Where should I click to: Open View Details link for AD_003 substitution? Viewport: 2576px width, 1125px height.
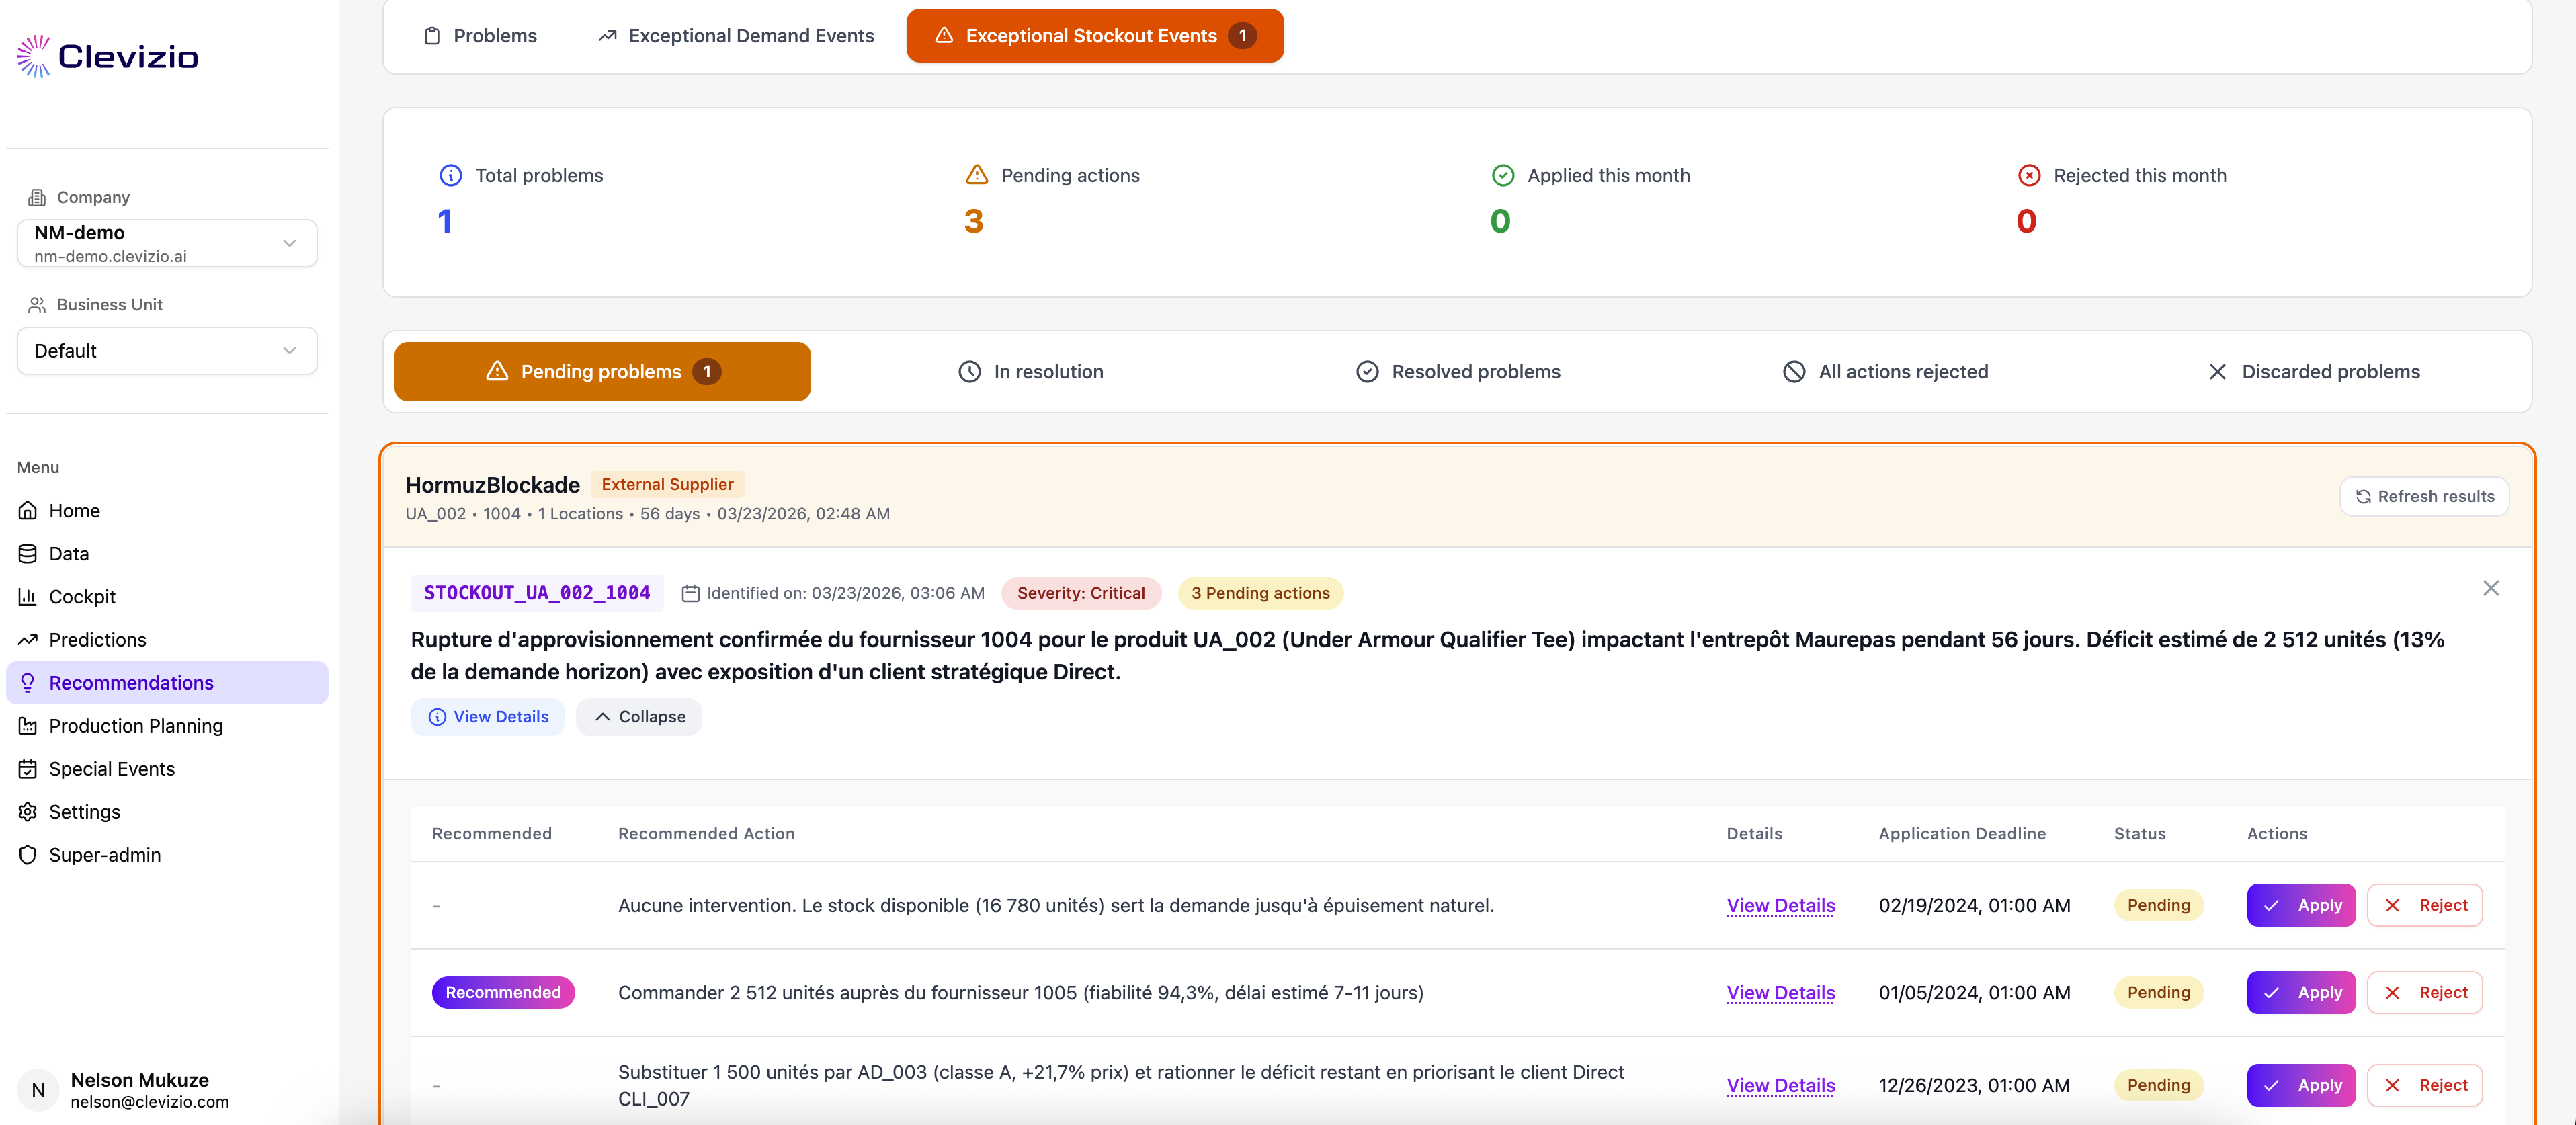point(1780,1086)
